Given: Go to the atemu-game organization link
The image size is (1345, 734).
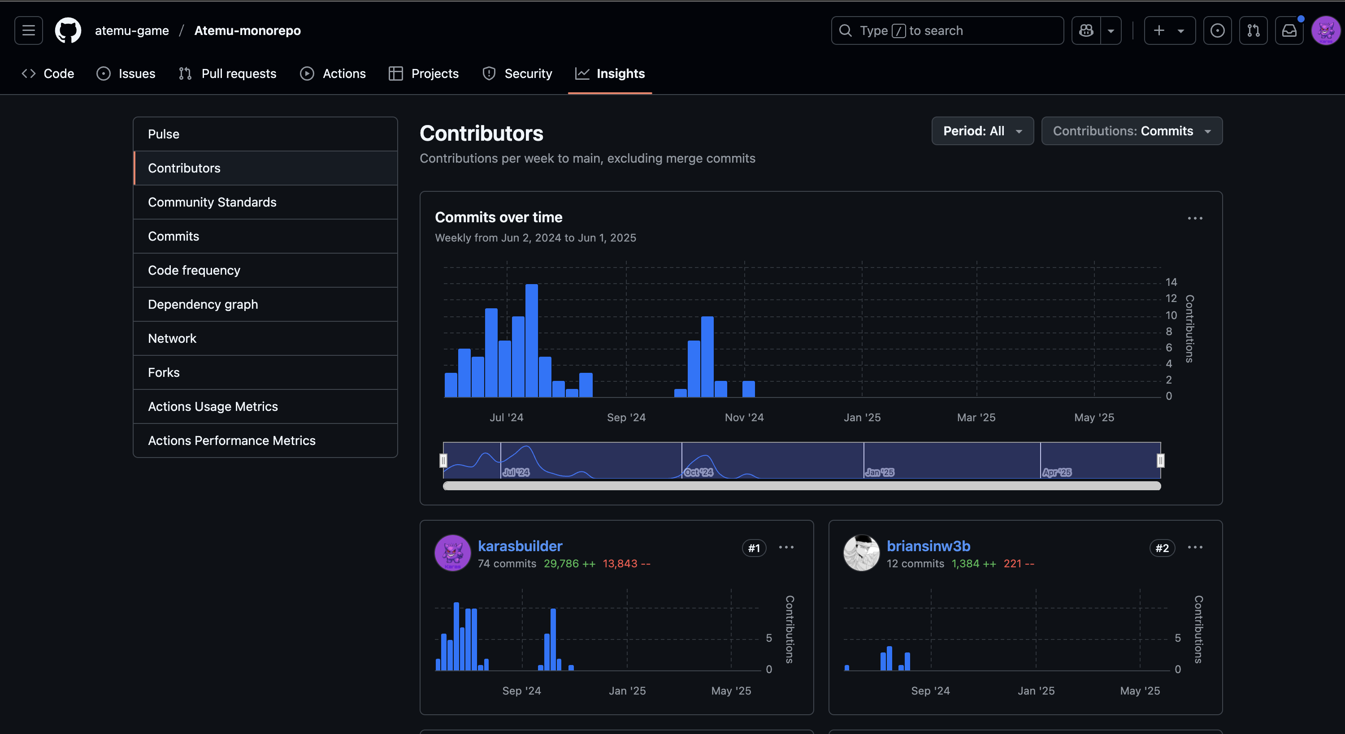Looking at the screenshot, I should pos(131,30).
